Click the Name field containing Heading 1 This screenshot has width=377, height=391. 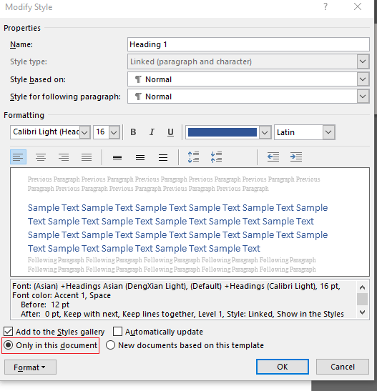[248, 44]
